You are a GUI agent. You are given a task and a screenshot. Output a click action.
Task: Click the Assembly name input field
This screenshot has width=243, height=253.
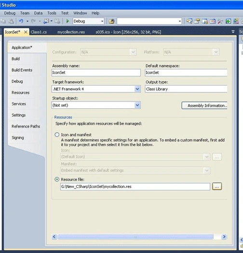pos(96,73)
